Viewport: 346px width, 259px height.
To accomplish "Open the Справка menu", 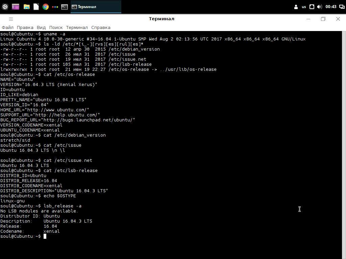I will click(101, 28).
